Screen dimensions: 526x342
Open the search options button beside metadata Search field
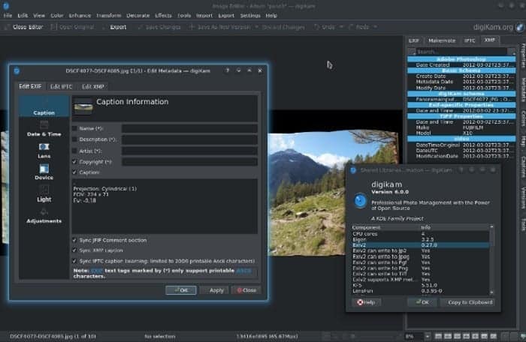pos(512,52)
